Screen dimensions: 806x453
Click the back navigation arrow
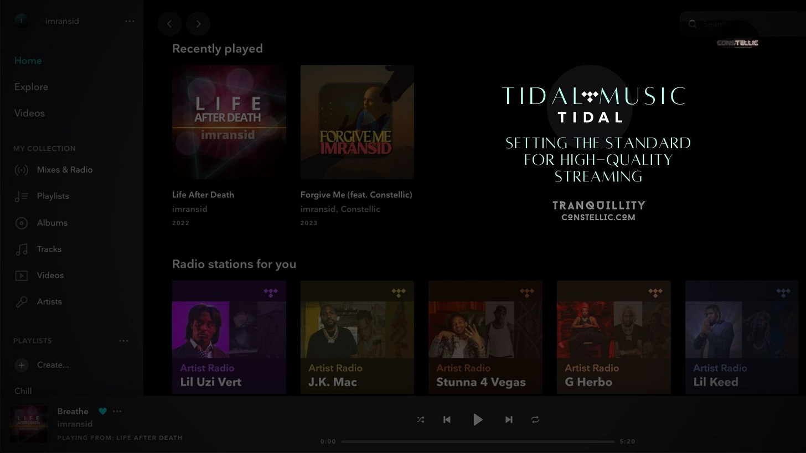click(169, 24)
